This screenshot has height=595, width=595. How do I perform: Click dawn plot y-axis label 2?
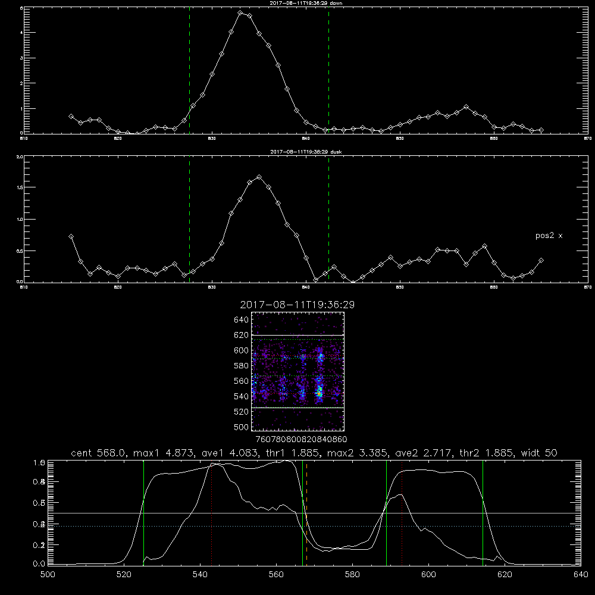click(x=21, y=83)
